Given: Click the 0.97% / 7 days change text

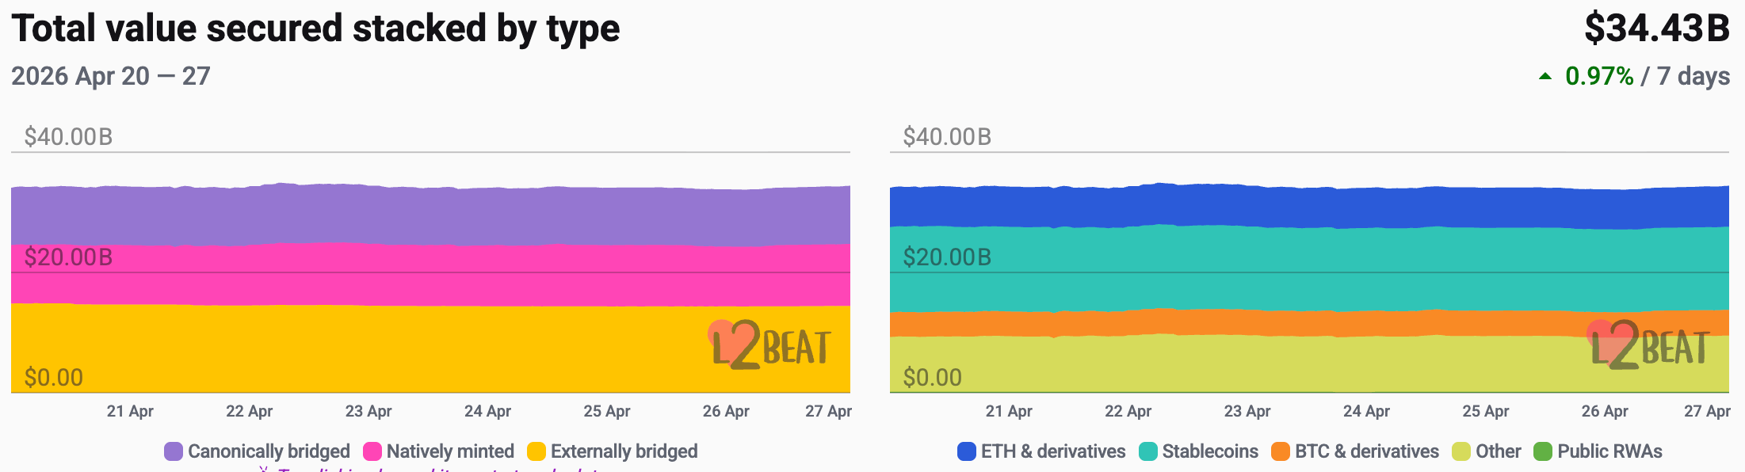Looking at the screenshot, I should tap(1647, 76).
